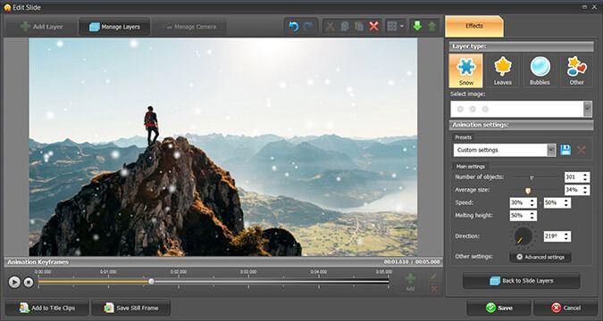Image resolution: width=603 pixels, height=321 pixels.
Task: Play the animation preview
Action: (14, 283)
